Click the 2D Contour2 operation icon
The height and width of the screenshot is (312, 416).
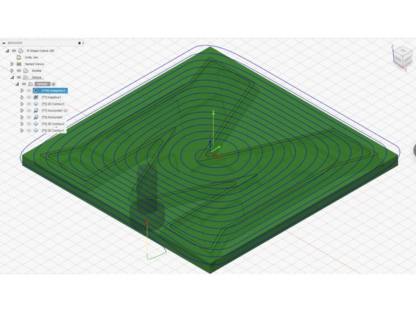36,124
